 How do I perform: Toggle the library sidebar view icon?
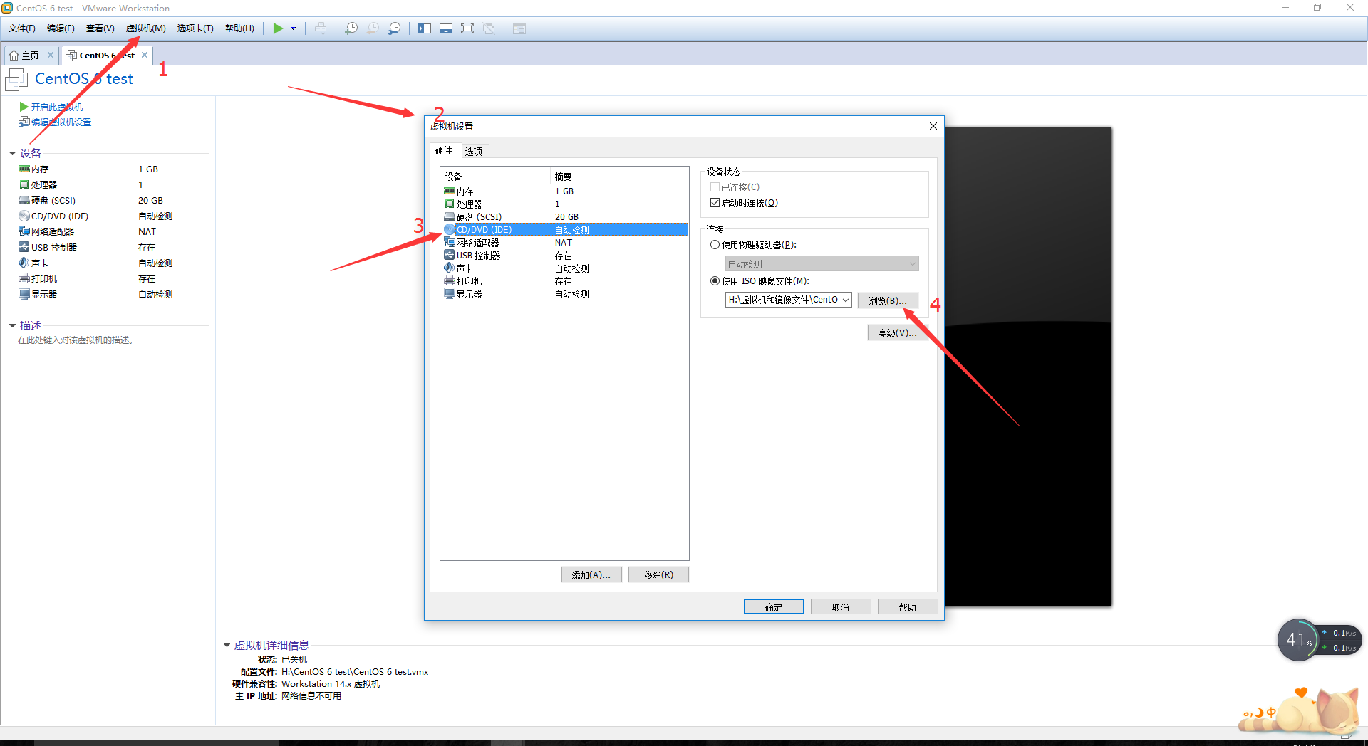coord(425,28)
